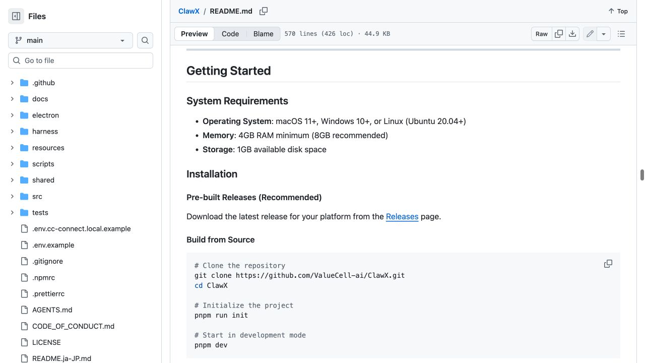Viewport: 645px width, 363px height.
Task: Copy the build-from-source code block
Action: click(608, 264)
